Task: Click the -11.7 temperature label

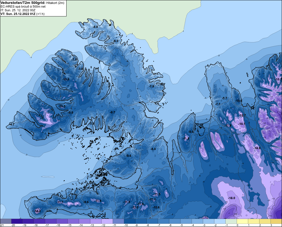Action: (x=60, y=202)
